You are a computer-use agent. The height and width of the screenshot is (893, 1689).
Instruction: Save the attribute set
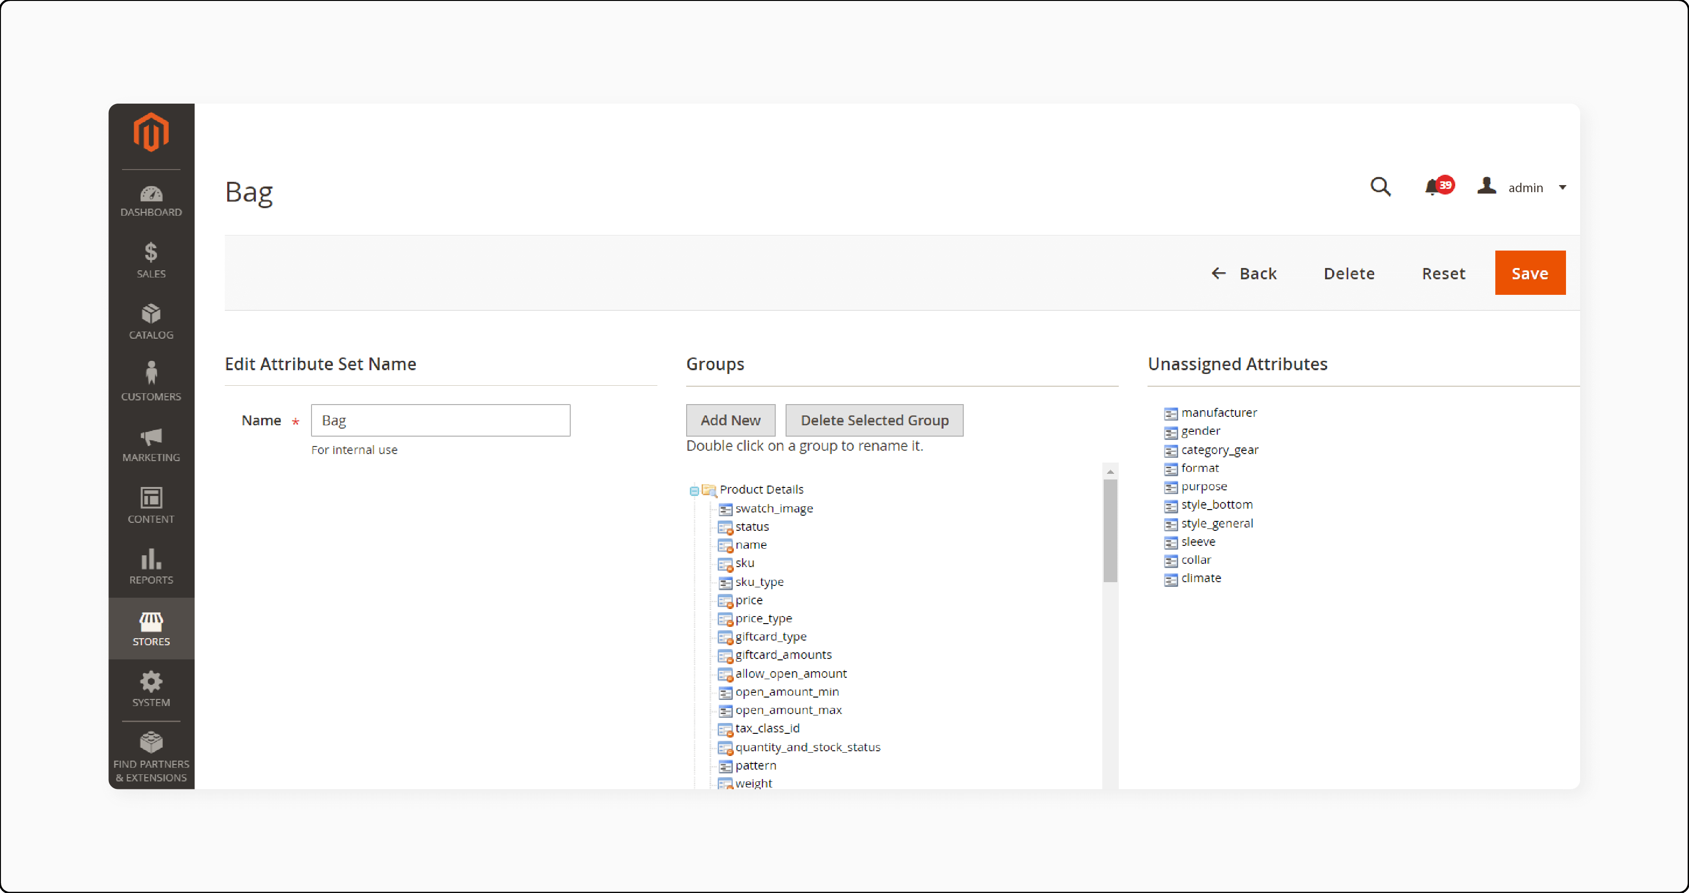pos(1530,273)
